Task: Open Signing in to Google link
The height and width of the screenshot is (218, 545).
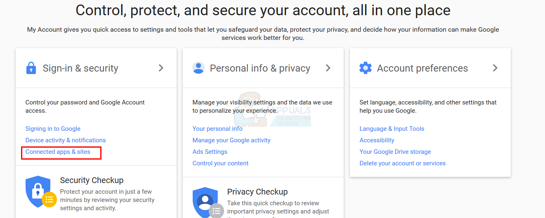Action: click(53, 129)
